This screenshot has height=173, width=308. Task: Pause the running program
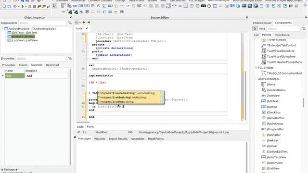tap(30, 6)
